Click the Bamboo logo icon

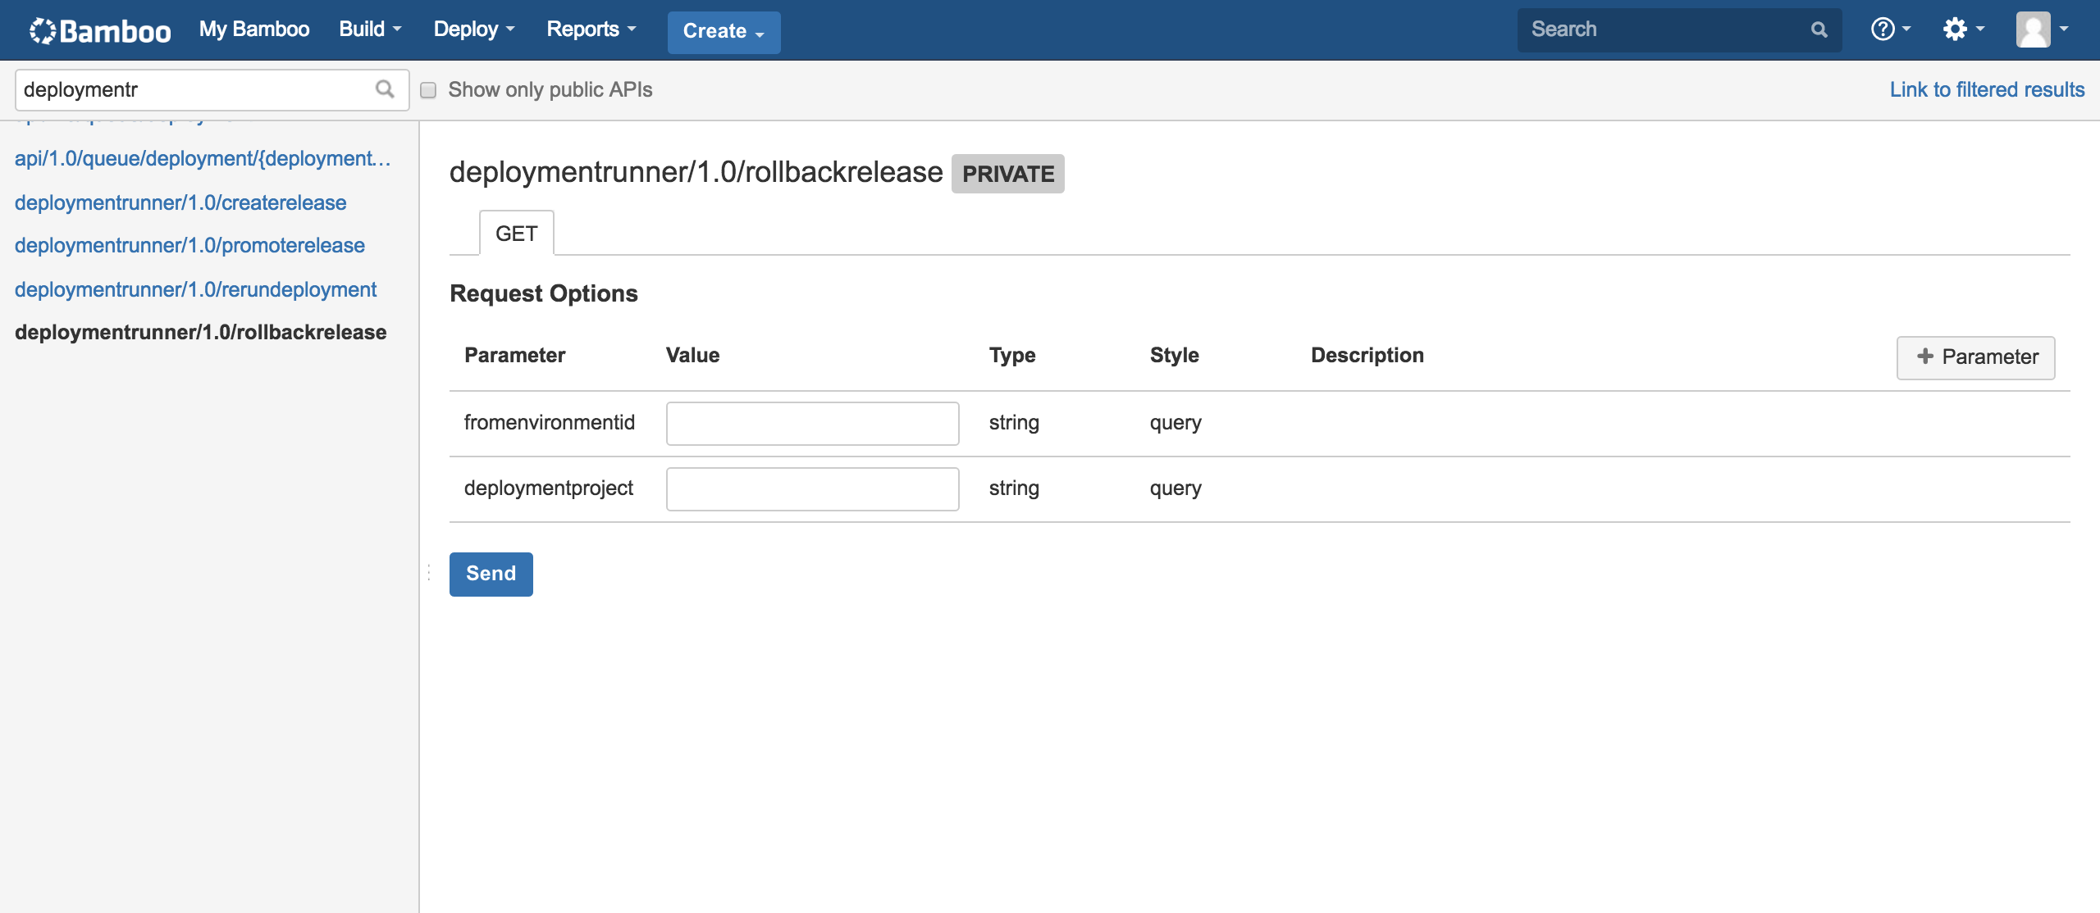(43, 30)
